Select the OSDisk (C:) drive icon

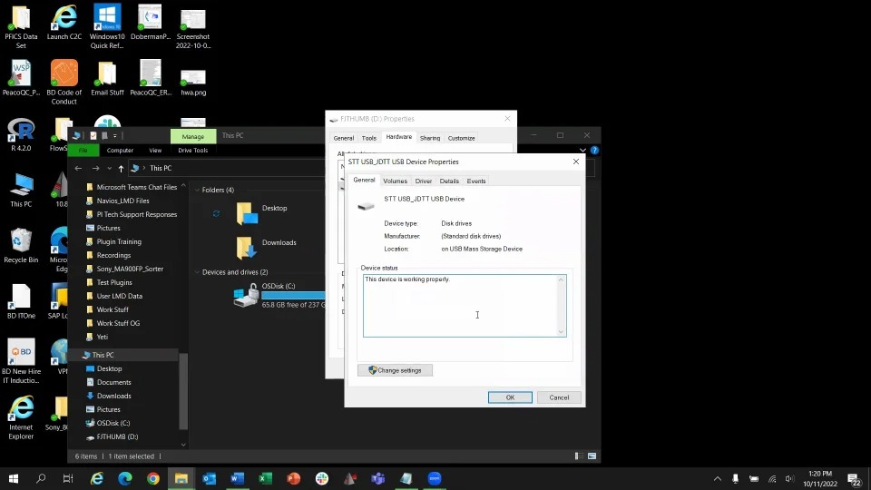[246, 296]
